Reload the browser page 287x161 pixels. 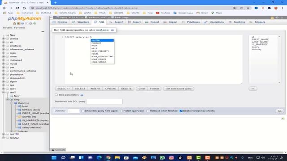coord(17,8)
